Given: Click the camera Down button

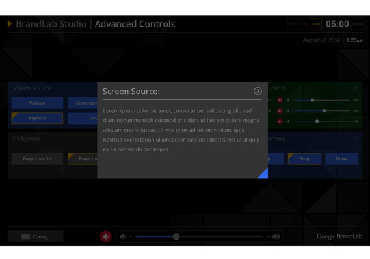Looking at the screenshot, I should [x=341, y=158].
